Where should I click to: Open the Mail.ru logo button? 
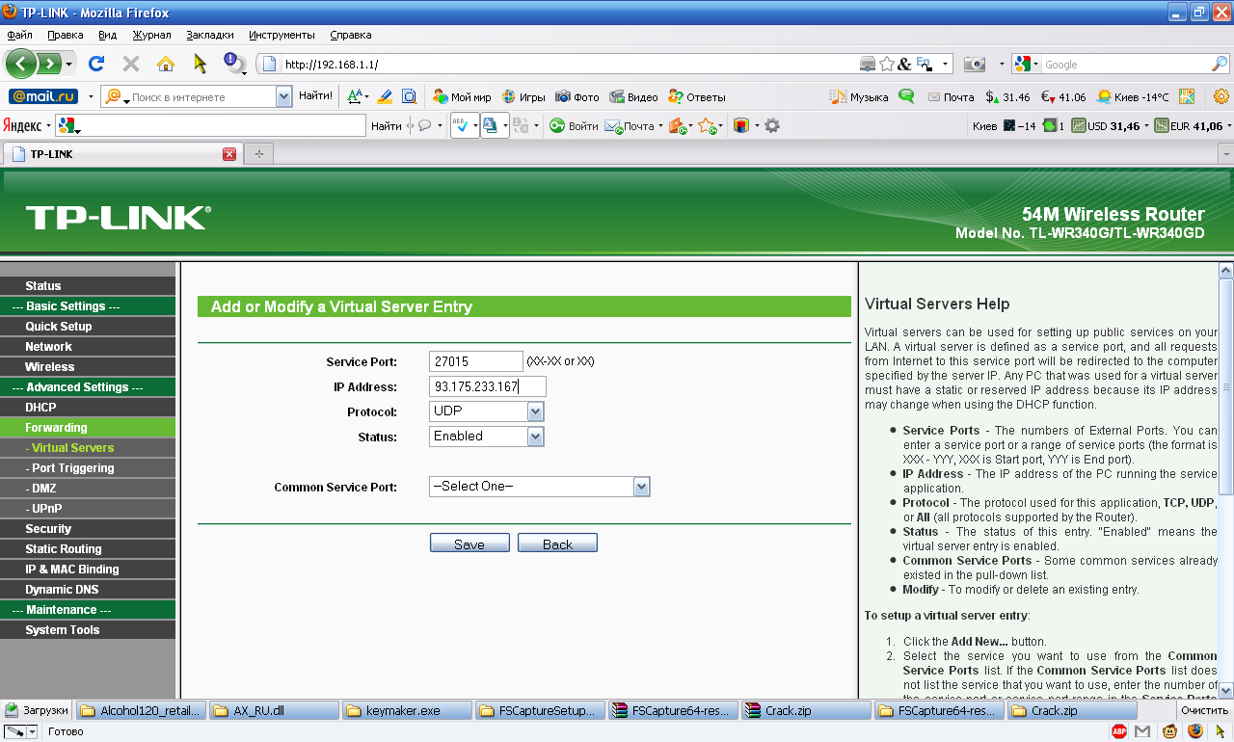tap(43, 97)
